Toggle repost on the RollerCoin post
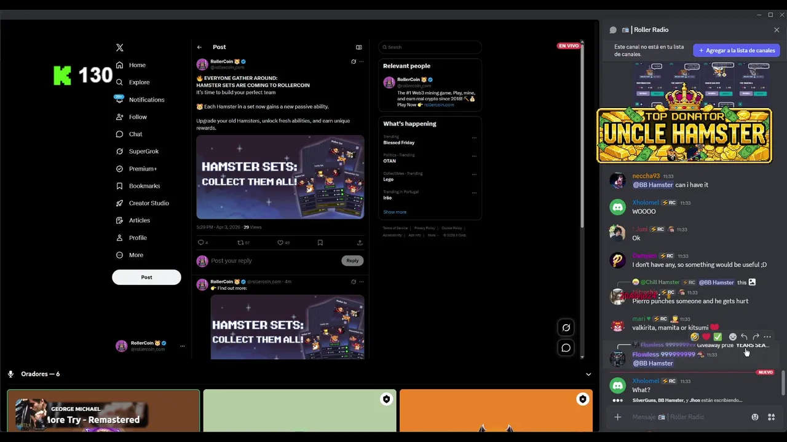Screen dimensions: 787x442 tap(240, 242)
